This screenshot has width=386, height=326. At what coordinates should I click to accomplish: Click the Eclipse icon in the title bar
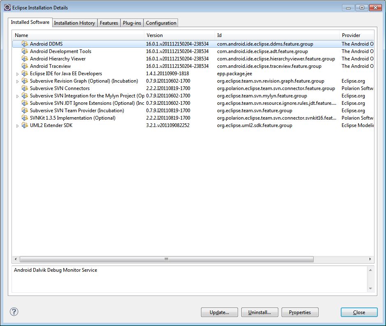[x=7, y=8]
